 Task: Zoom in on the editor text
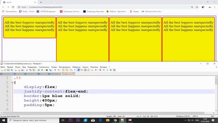click(55, 70)
